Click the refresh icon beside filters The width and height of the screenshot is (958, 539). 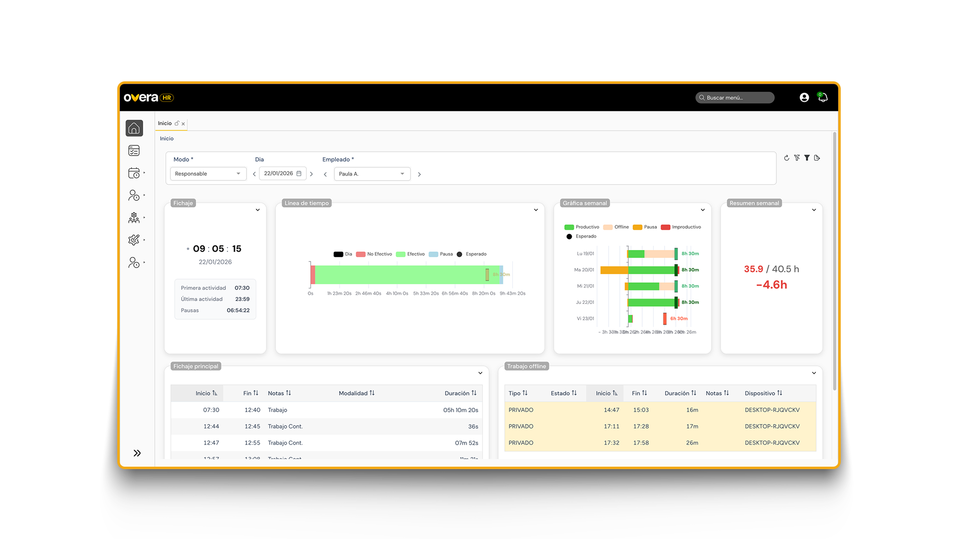click(787, 158)
